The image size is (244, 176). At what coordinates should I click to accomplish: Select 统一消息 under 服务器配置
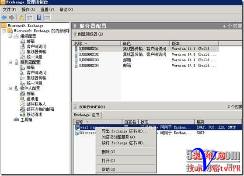tap(35, 83)
